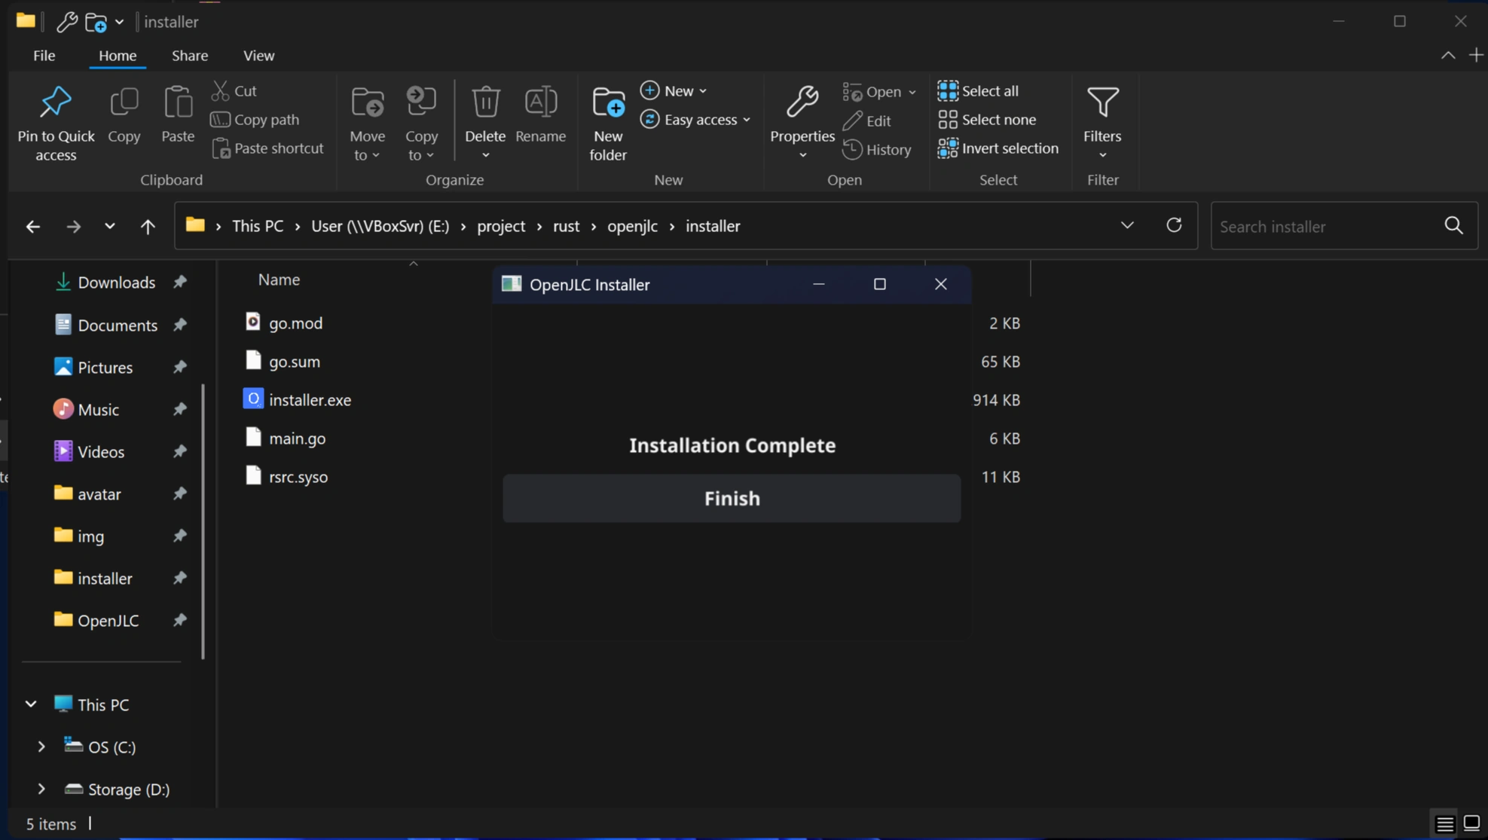This screenshot has height=840, width=1488.
Task: Click the Select all icon
Action: [x=948, y=91]
